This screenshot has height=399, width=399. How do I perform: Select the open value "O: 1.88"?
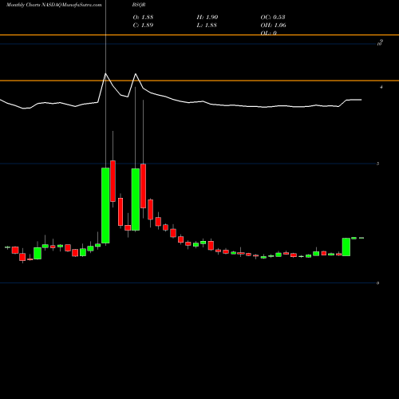pyautogui.click(x=143, y=18)
